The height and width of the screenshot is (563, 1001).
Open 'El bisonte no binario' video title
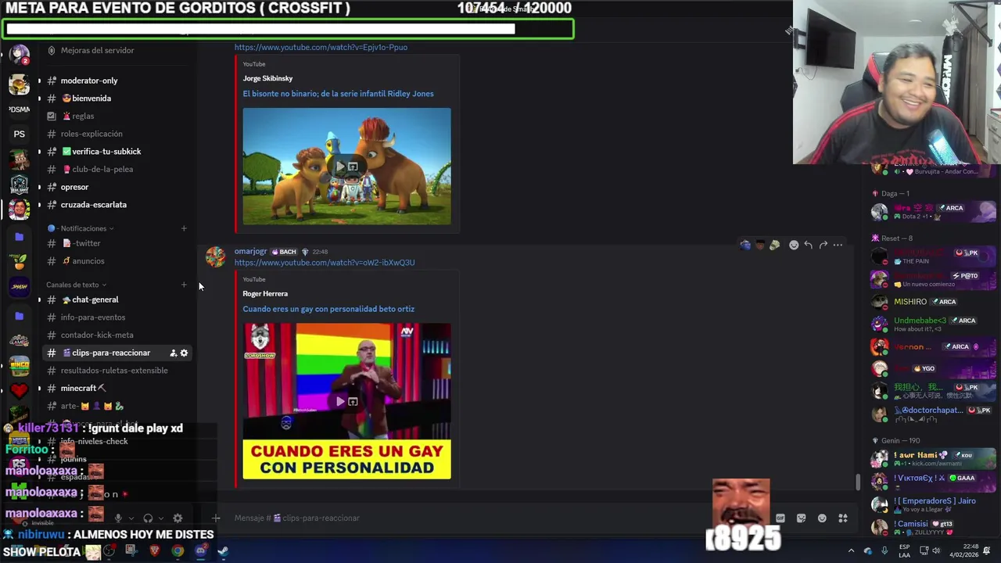338,94
